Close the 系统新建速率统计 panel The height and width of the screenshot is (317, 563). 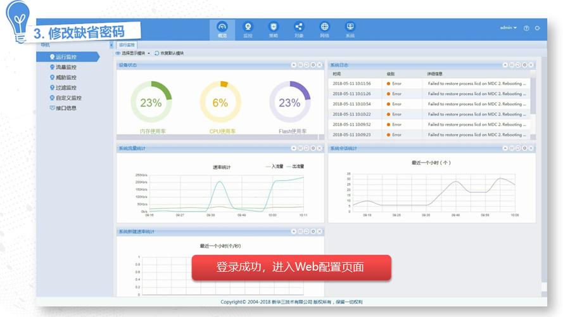click(x=320, y=231)
